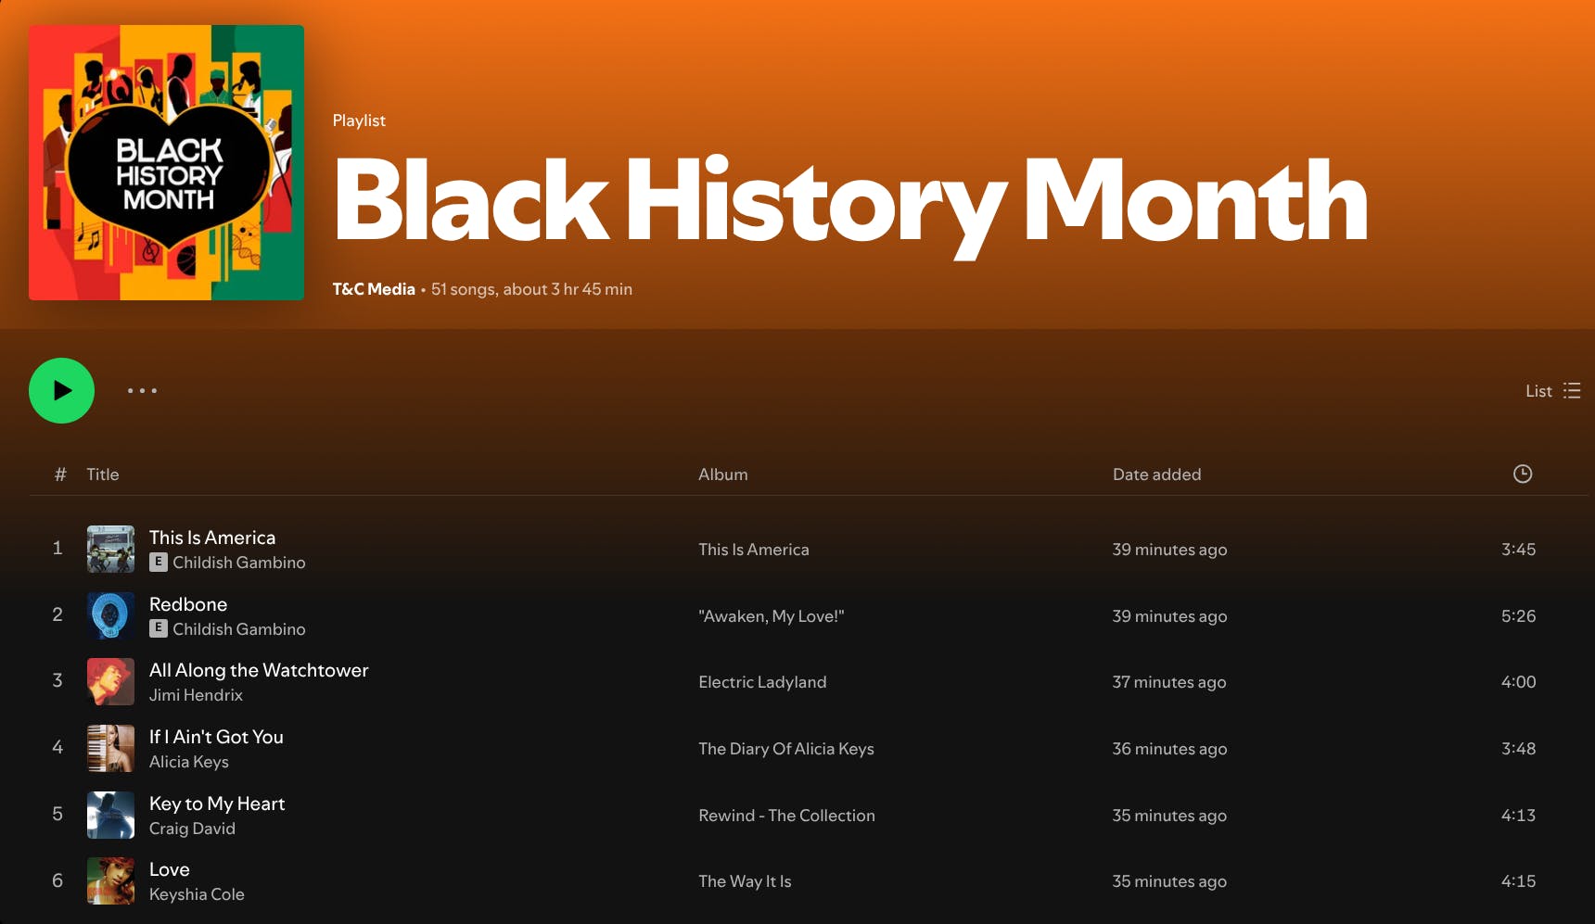Sort songs by the Title column

[102, 474]
